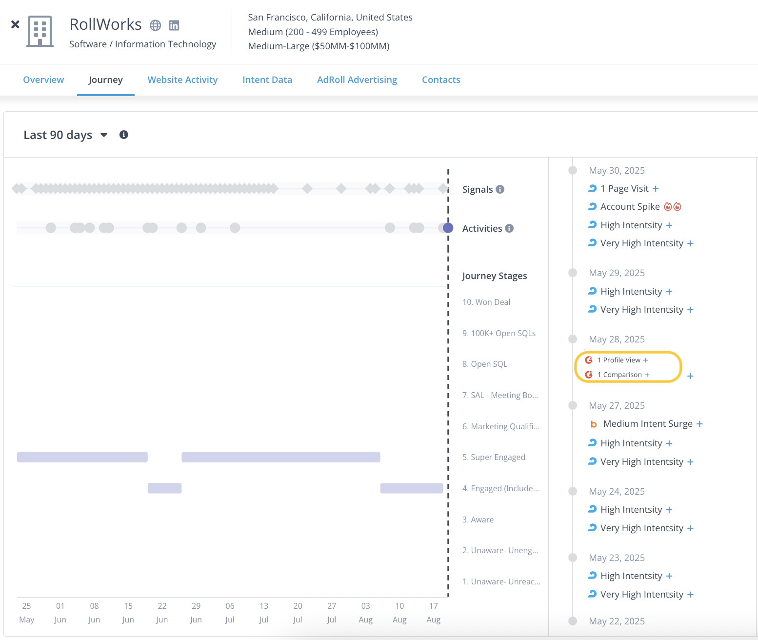
Task: Open the Intent Data tab
Action: pyautogui.click(x=267, y=80)
